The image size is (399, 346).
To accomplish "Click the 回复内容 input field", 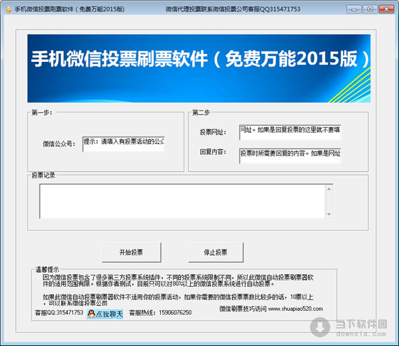I will click(x=290, y=156).
